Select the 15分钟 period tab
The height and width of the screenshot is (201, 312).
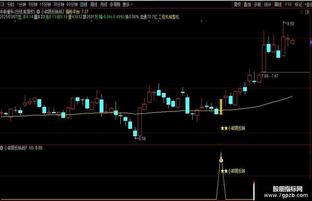[x=45, y=4]
